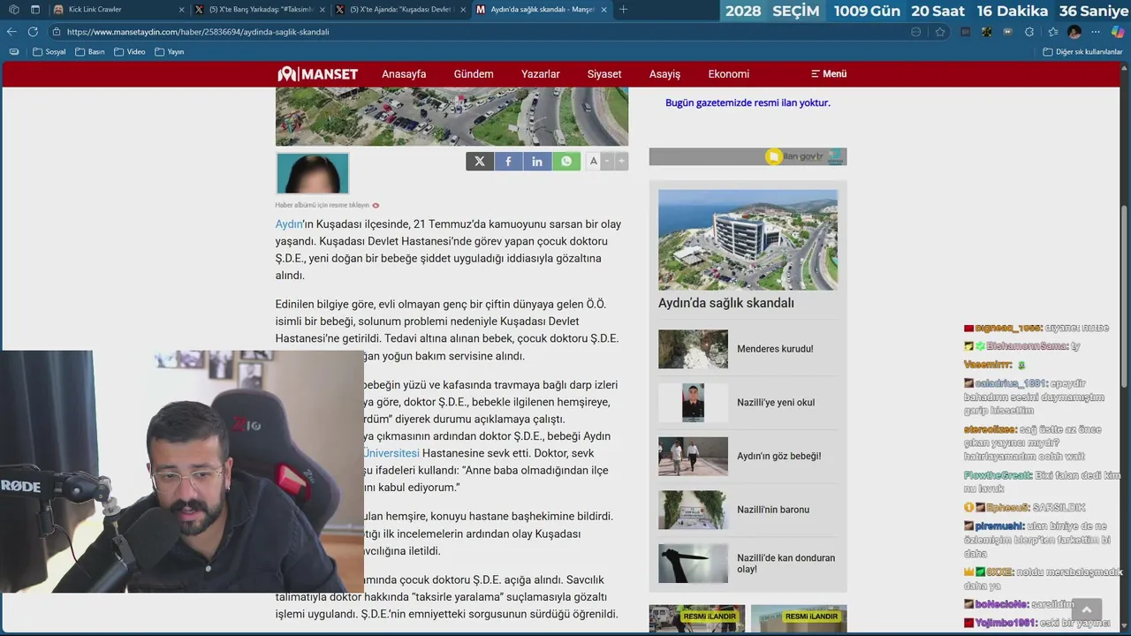This screenshot has width=1131, height=636.
Task: Click the Aydın link in article text
Action: pyautogui.click(x=289, y=224)
